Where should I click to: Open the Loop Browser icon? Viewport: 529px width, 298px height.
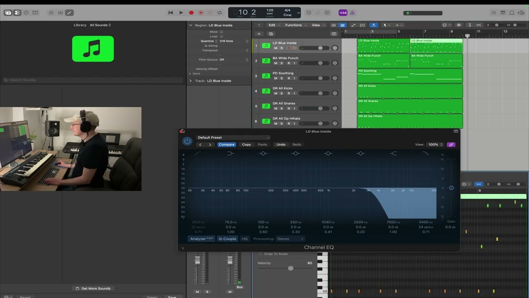[512, 13]
